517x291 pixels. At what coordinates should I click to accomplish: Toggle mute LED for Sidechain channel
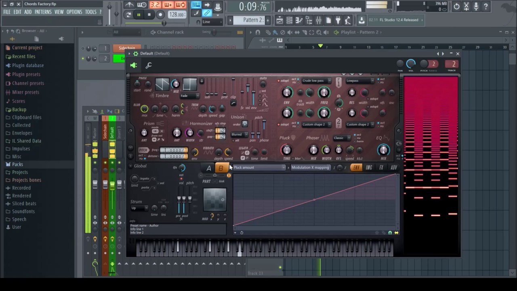[x=83, y=48]
